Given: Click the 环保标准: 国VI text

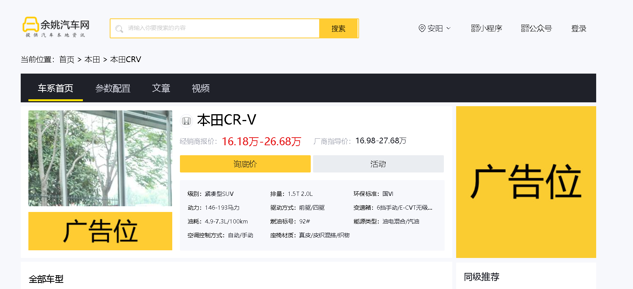Looking at the screenshot, I should click(373, 194).
